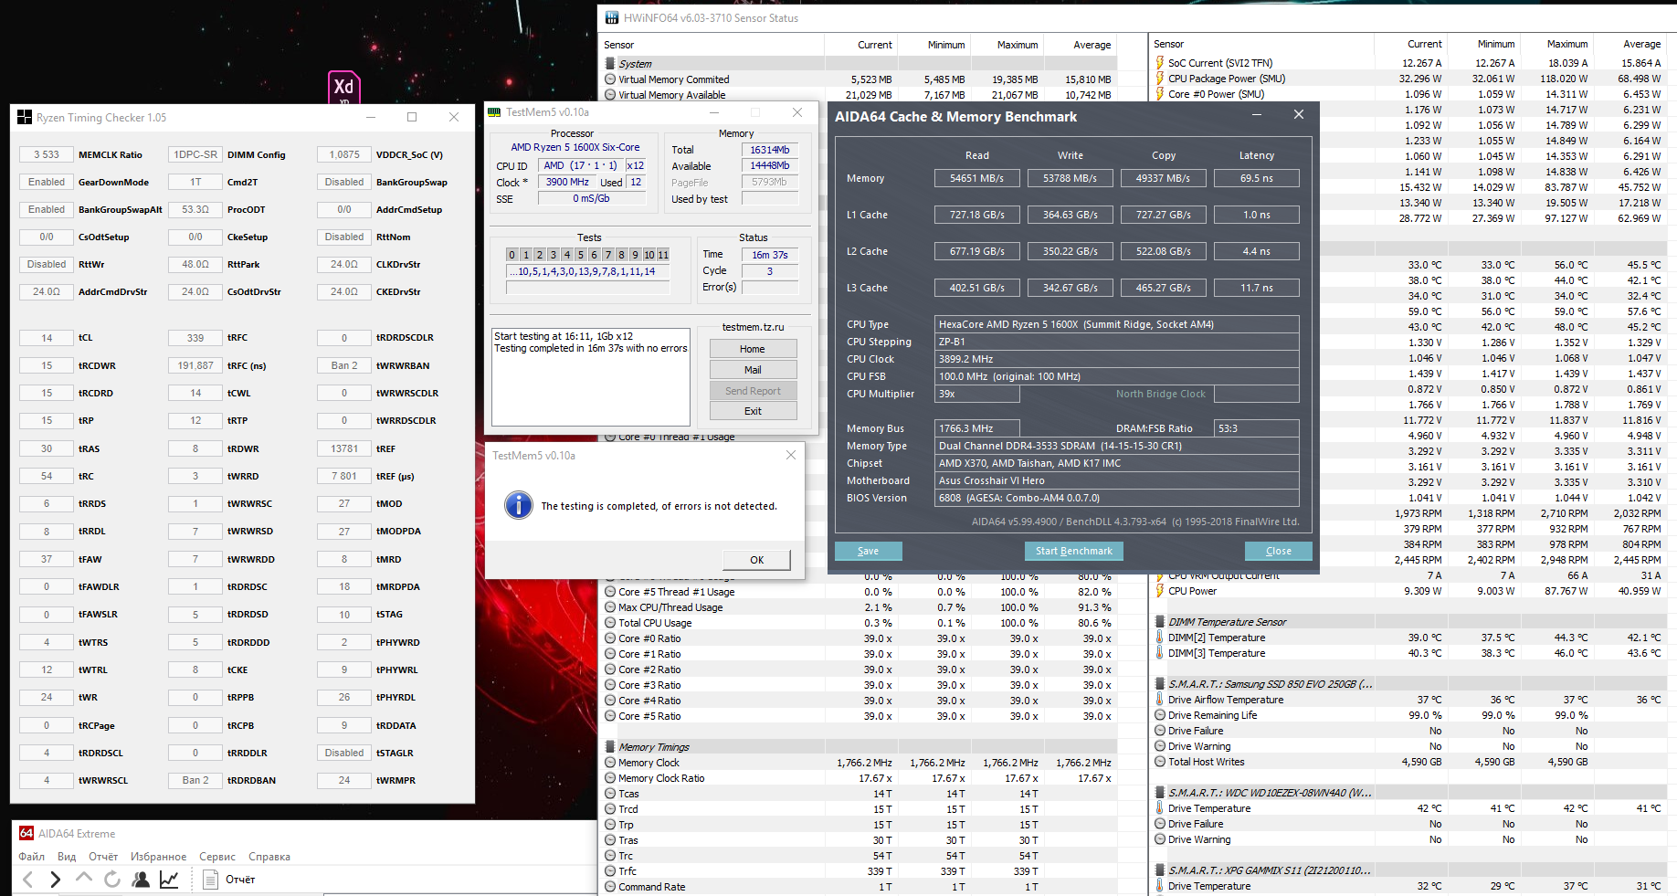Select the XPG GAMMIX S11 group header

coord(1270,870)
